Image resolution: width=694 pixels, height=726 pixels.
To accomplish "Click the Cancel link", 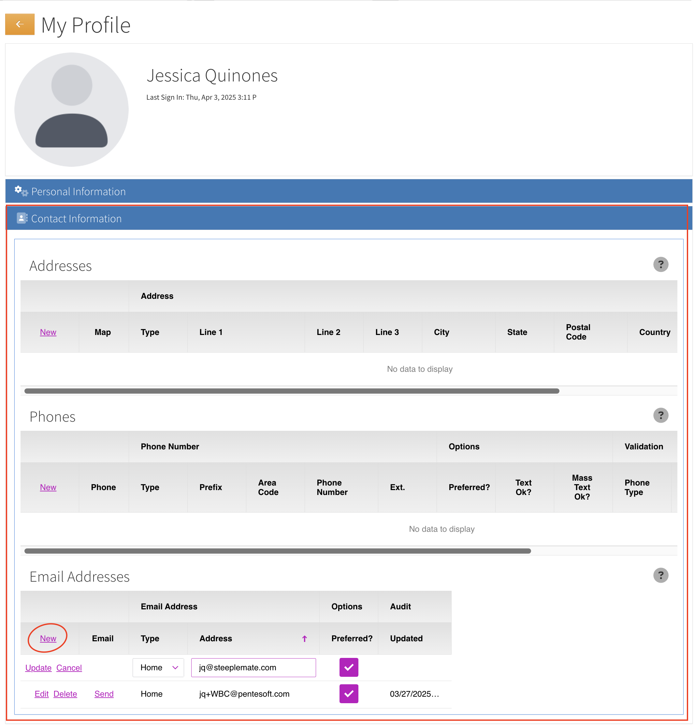I will click(x=69, y=668).
